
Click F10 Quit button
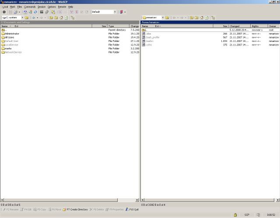(133, 210)
